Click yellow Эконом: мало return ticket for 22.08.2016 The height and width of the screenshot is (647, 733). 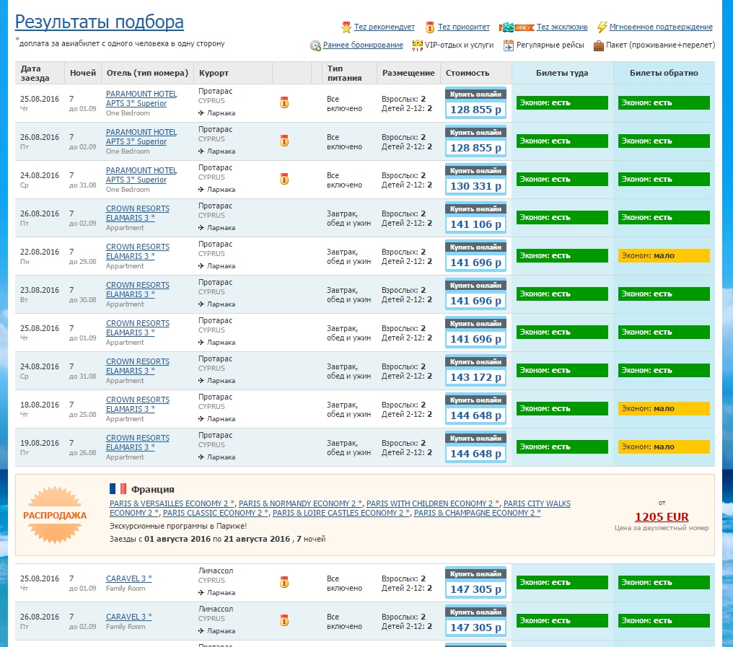[664, 256]
